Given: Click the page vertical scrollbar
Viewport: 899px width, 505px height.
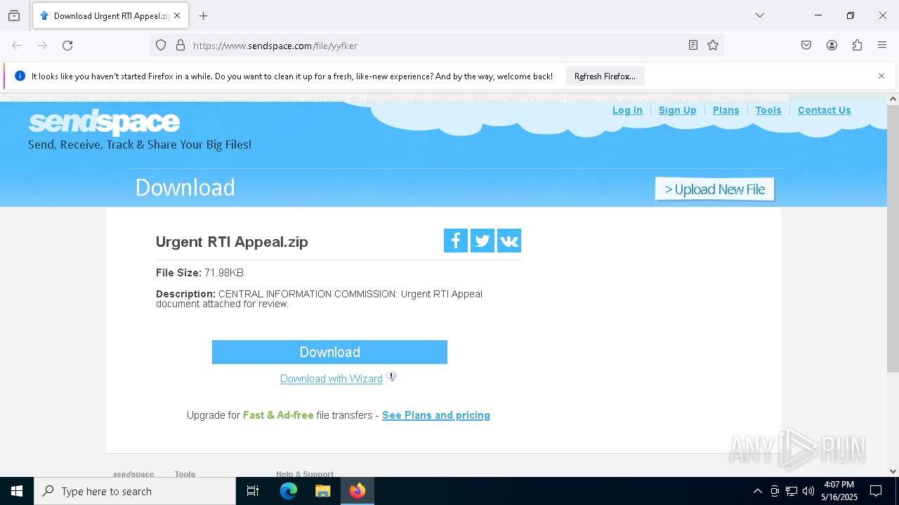Looking at the screenshot, I should [893, 238].
